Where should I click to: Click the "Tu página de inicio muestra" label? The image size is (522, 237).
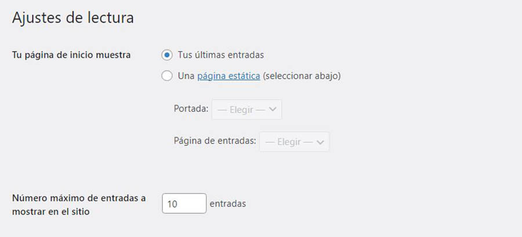pos(71,55)
